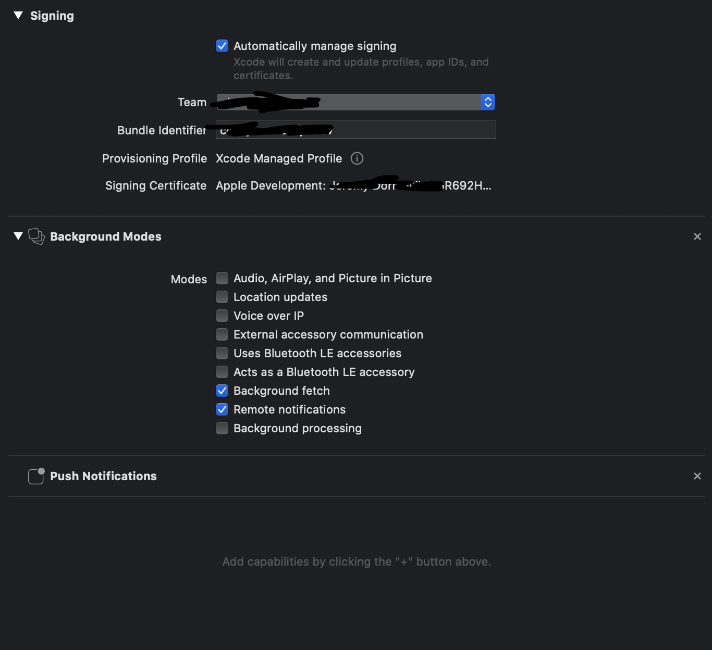Screen dimensions: 712x650
Task: Check External accessory communication
Action: point(222,334)
